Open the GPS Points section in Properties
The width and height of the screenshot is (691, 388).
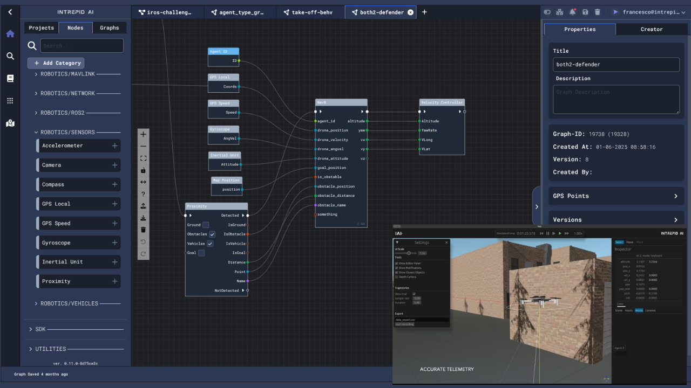click(616, 196)
